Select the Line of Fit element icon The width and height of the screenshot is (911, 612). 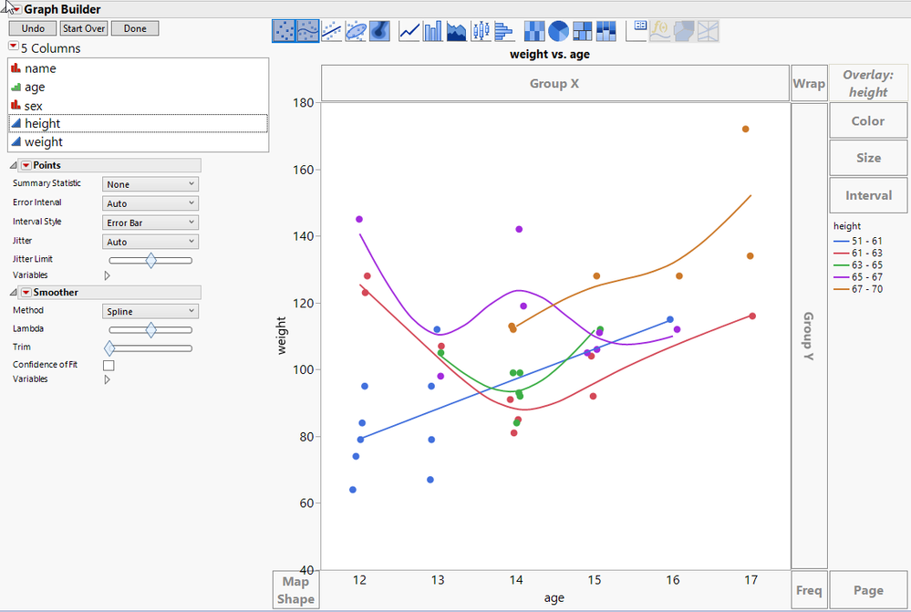pos(332,31)
